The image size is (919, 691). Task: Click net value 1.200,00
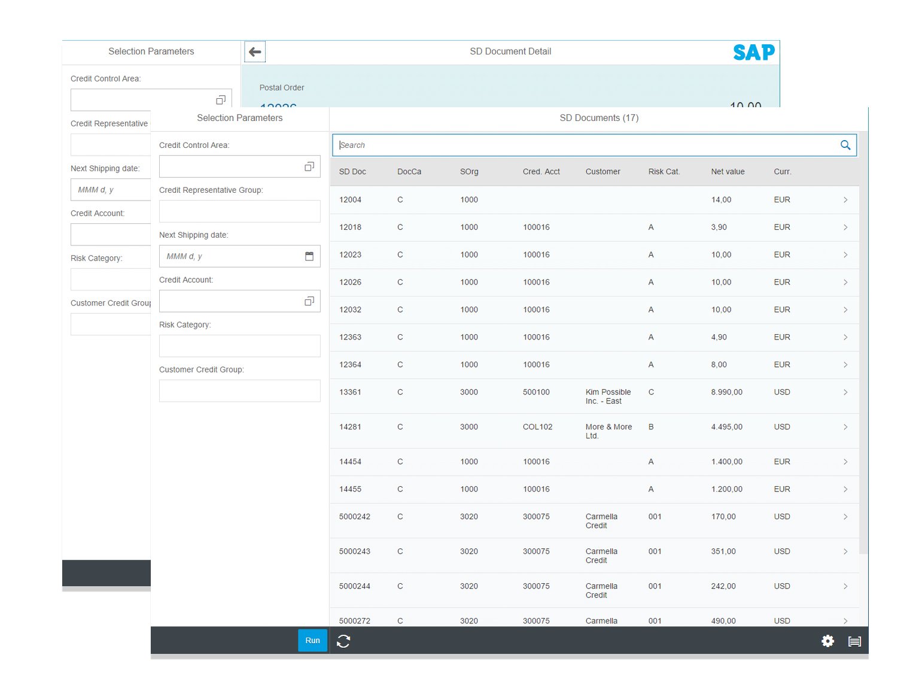(726, 490)
